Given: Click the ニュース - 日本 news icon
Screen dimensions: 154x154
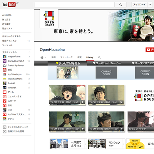Looking at the screenshot, I should (x=5, y=97).
